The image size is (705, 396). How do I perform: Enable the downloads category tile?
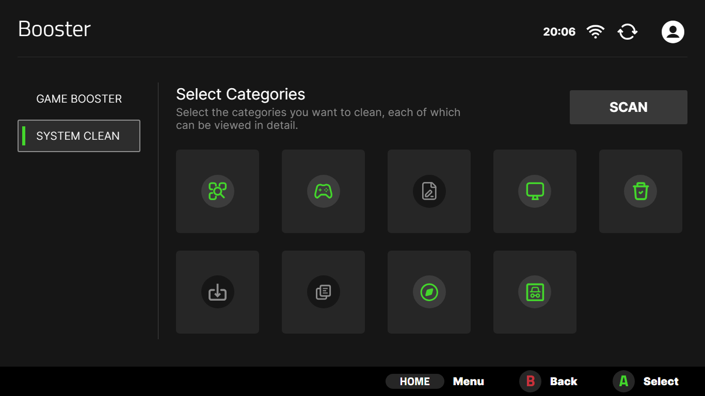pyautogui.click(x=217, y=292)
